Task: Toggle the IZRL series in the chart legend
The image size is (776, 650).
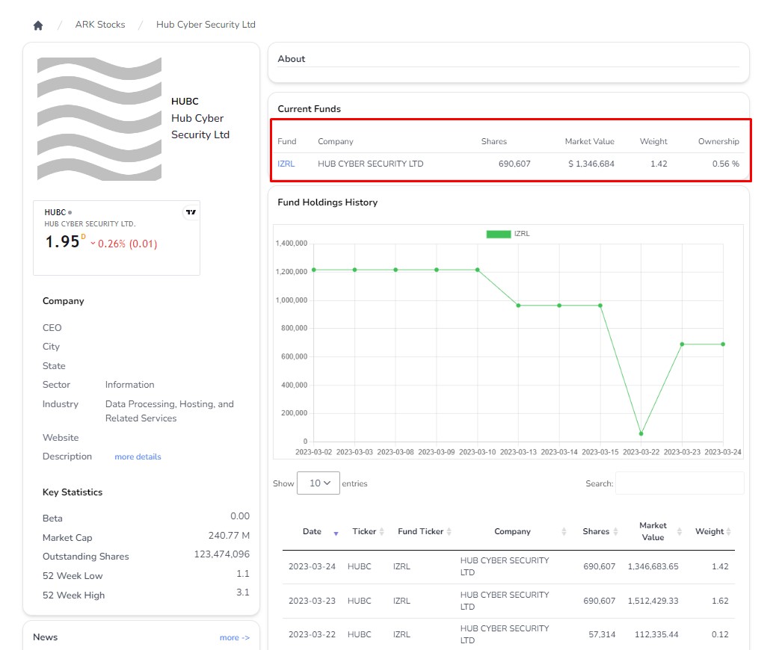Action: tap(508, 233)
